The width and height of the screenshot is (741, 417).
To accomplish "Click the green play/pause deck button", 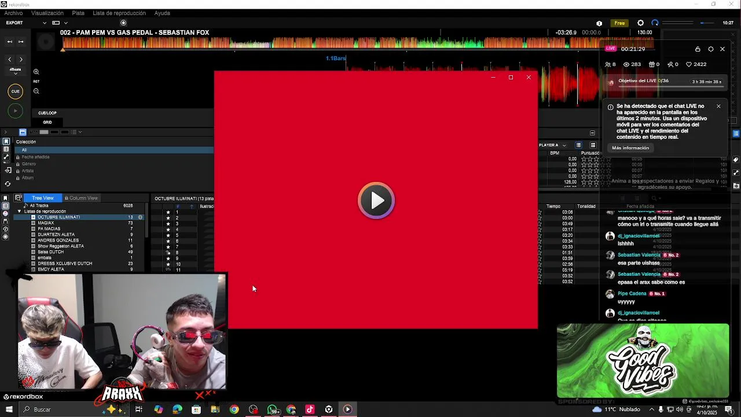I will [16, 111].
